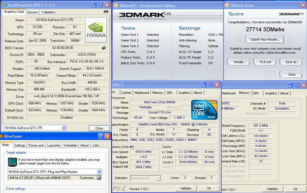Switch to the RivaTuner Links tab
The width and height of the screenshot is (307, 193).
(96, 145)
